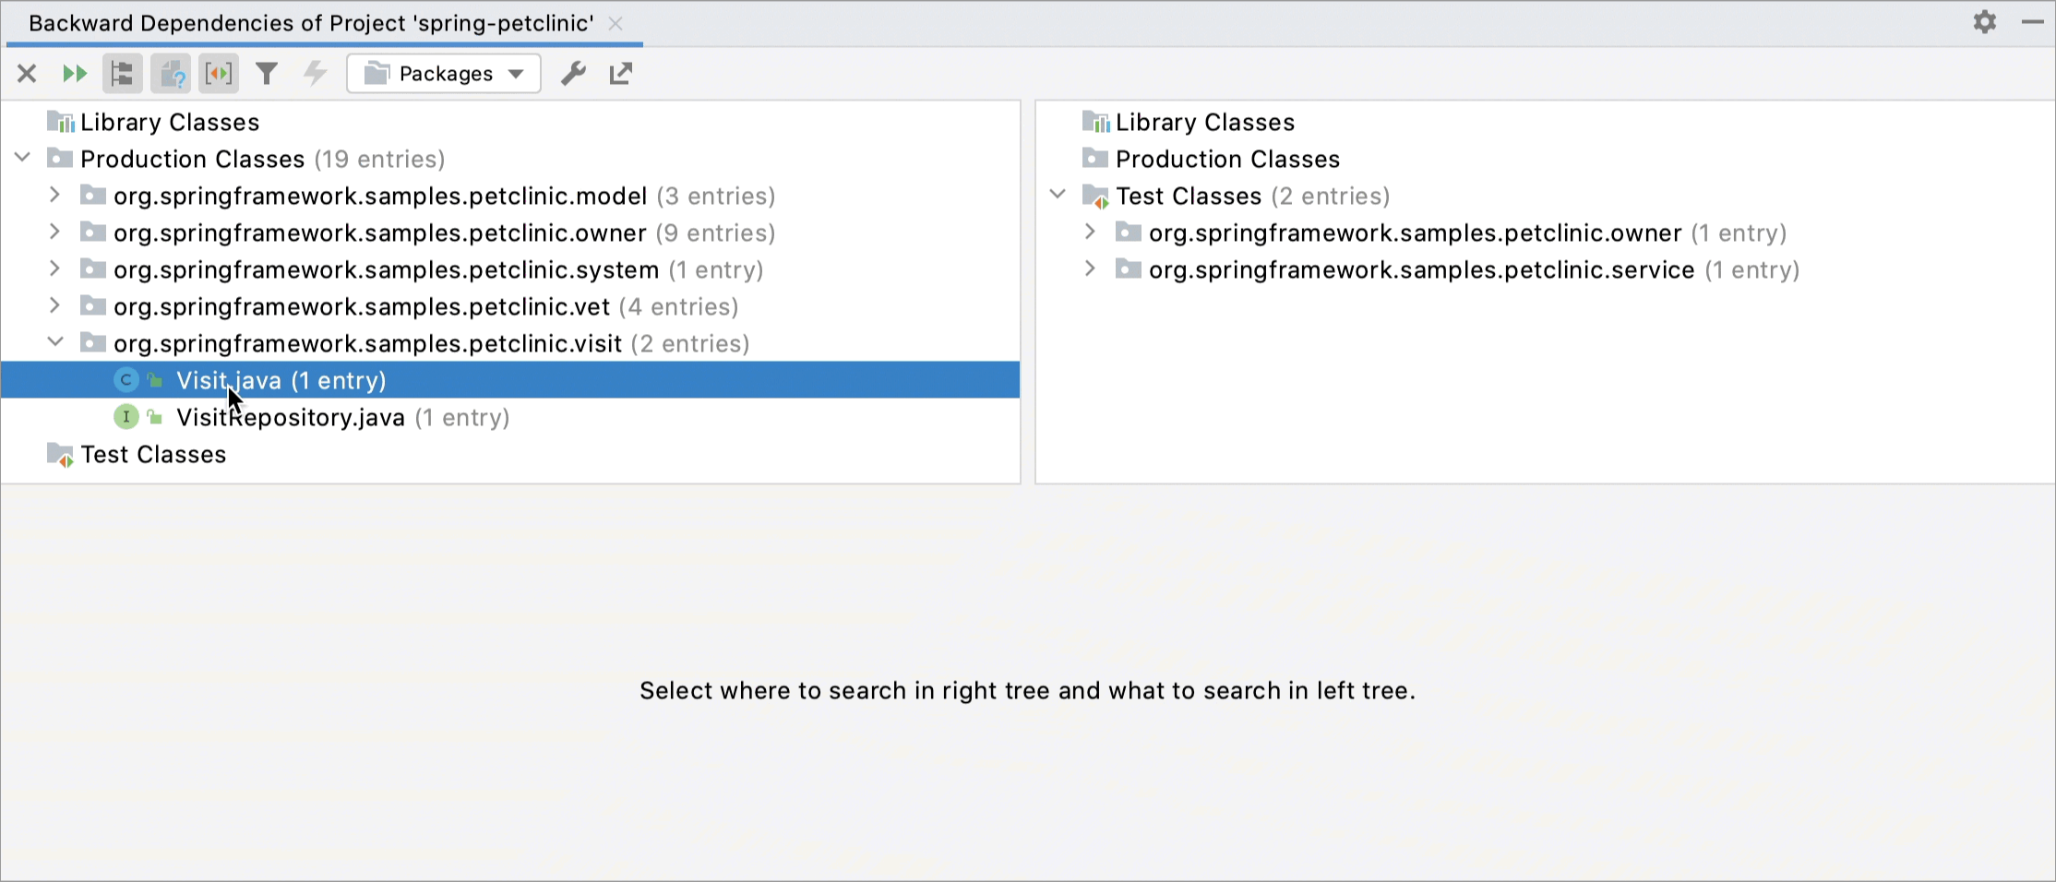Screen dimensions: 2056x882
Task: Open the Packages grouping dropdown
Action: coord(443,73)
